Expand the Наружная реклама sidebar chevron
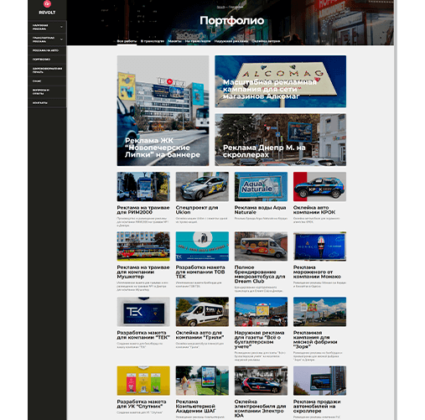 pos(61,27)
